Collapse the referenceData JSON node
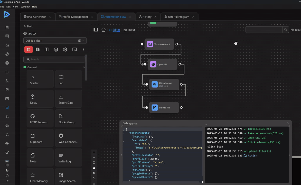 click(124, 133)
